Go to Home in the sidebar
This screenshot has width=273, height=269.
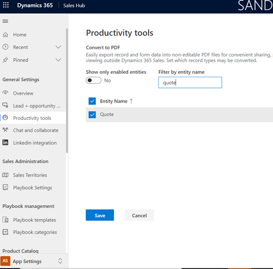click(33, 35)
